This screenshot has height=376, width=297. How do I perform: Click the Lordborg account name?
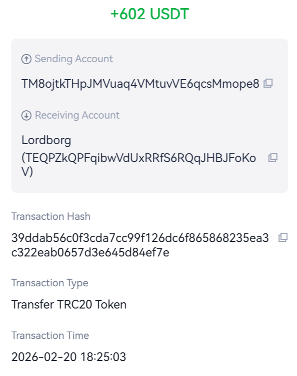point(46,141)
